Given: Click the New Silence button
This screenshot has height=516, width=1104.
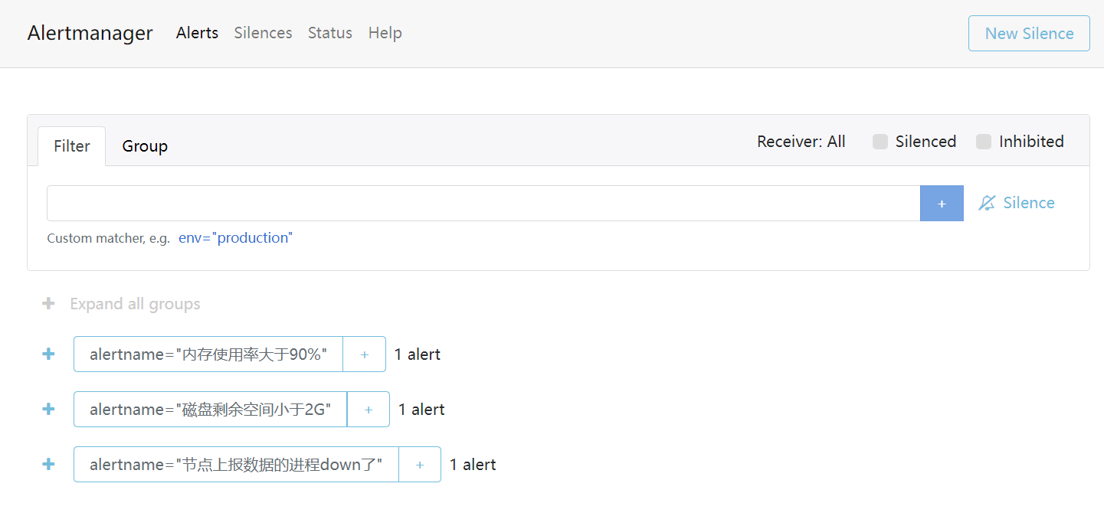Looking at the screenshot, I should [x=1028, y=34].
